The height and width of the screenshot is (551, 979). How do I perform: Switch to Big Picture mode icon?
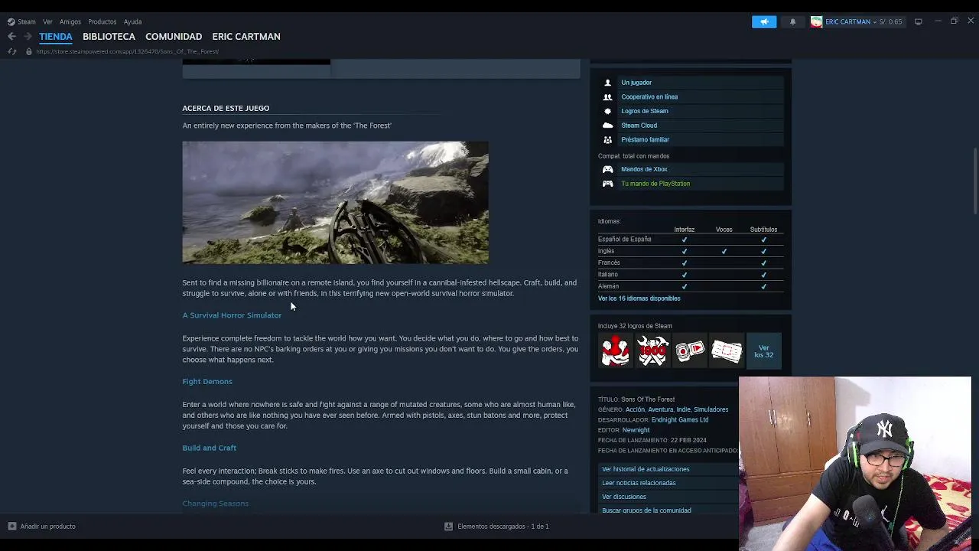(918, 21)
